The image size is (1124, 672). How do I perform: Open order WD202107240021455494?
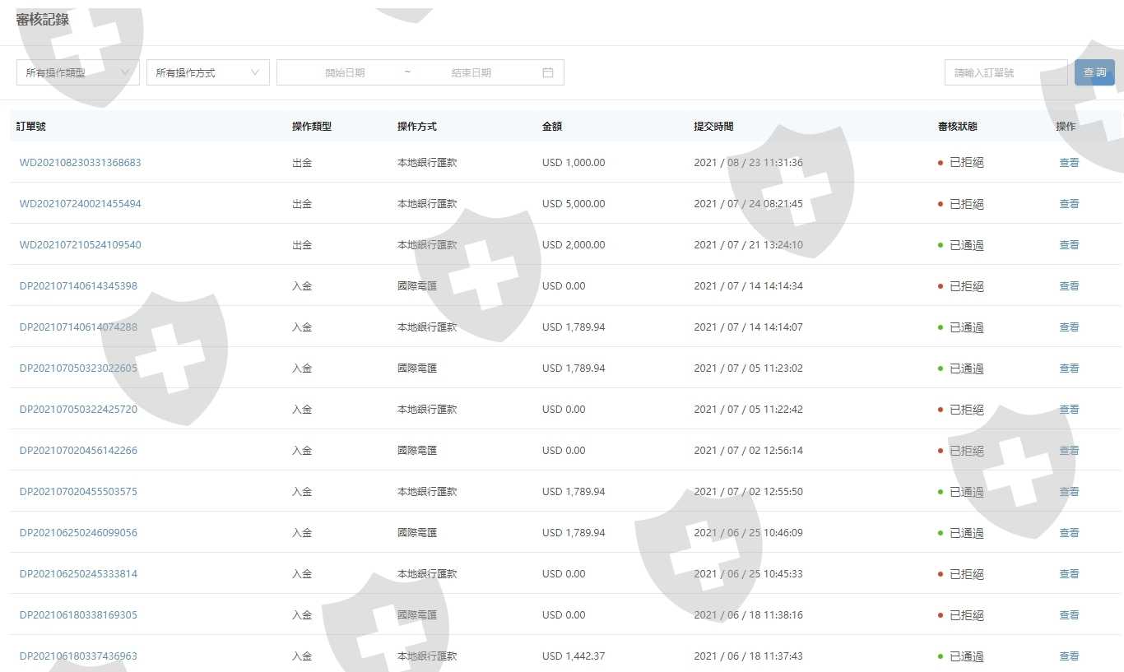click(81, 204)
